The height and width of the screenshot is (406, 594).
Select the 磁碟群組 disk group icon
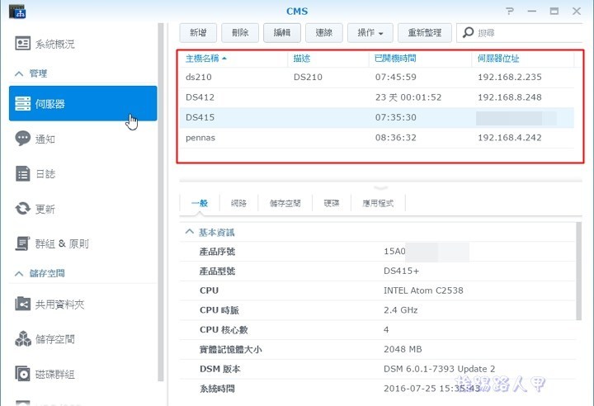coord(23,374)
